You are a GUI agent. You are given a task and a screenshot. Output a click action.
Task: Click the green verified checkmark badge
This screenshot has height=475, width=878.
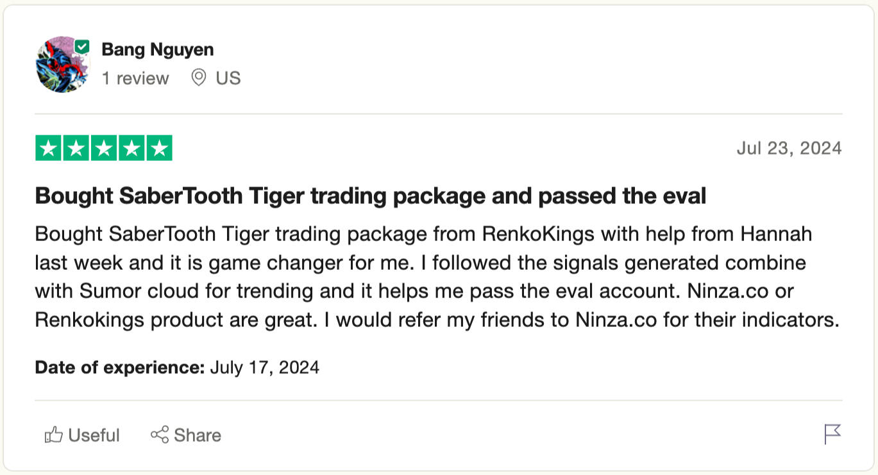[82, 47]
